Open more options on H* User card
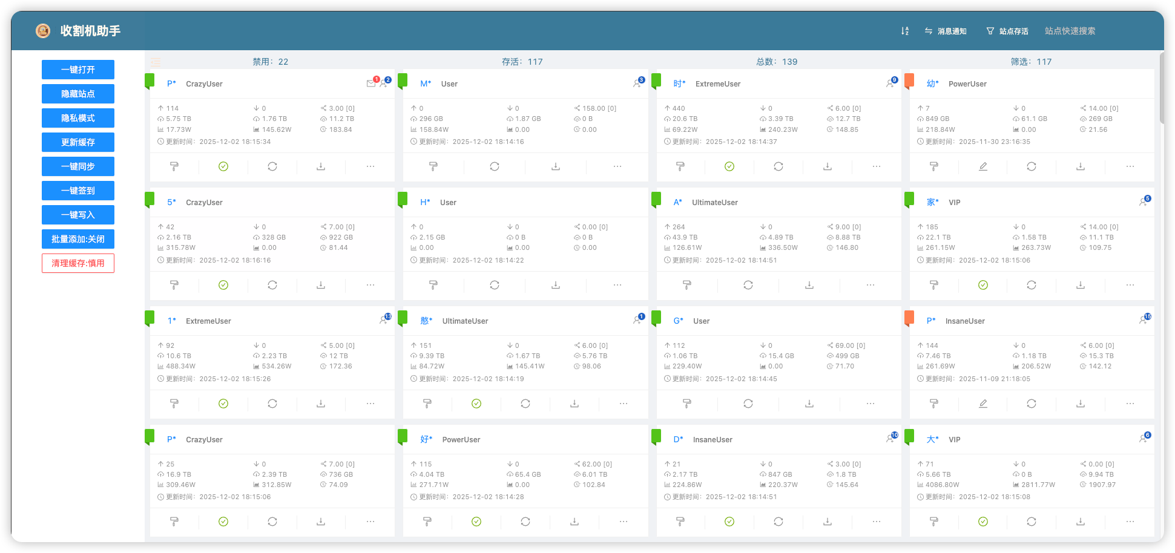 pos(617,285)
